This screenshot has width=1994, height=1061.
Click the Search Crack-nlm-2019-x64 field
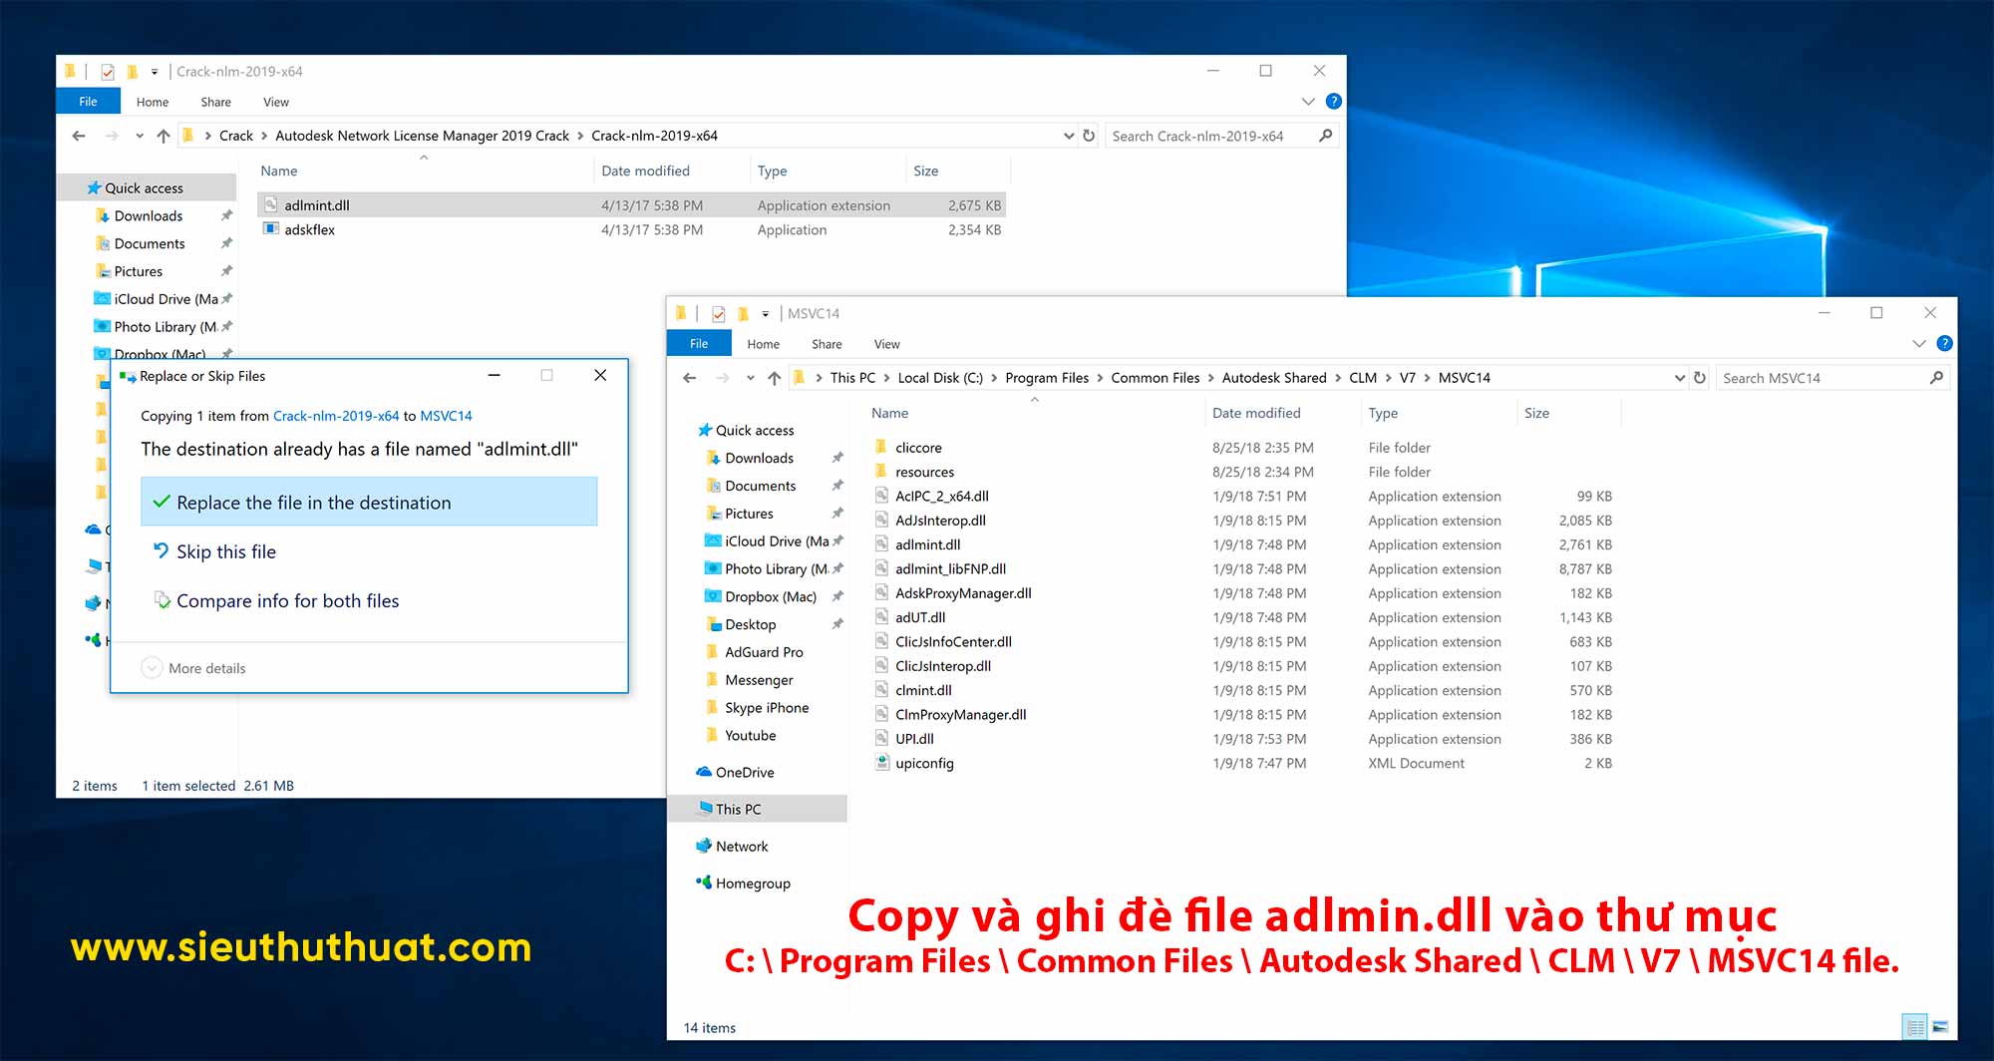coord(1211,136)
